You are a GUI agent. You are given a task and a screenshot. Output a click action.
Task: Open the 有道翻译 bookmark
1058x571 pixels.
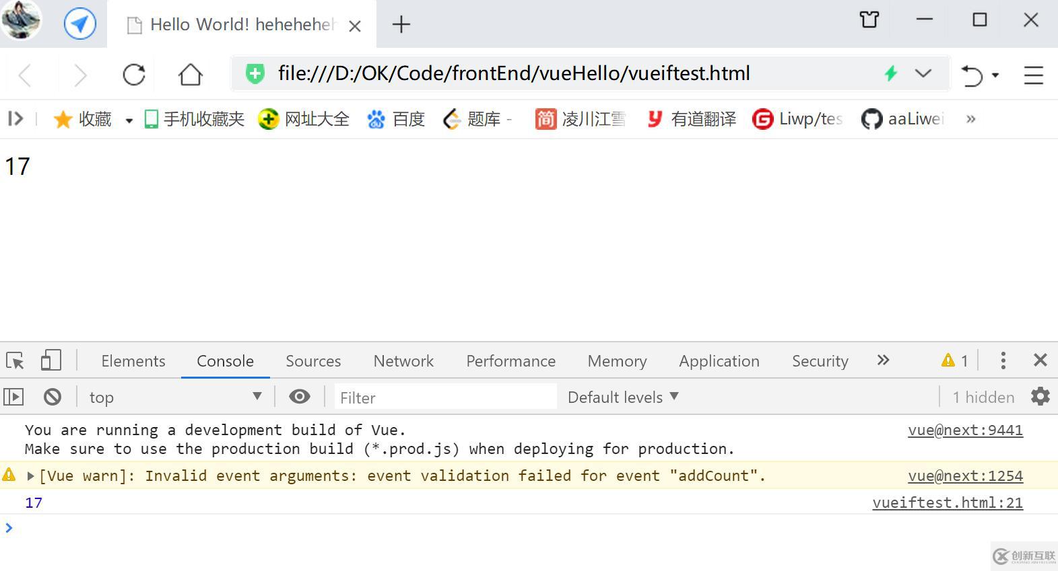click(x=691, y=119)
